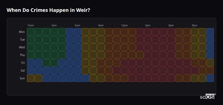Viewport: 223px width, 105px height.
Task: Click the Saturday 12am blue cell
Action: (x=31, y=70)
